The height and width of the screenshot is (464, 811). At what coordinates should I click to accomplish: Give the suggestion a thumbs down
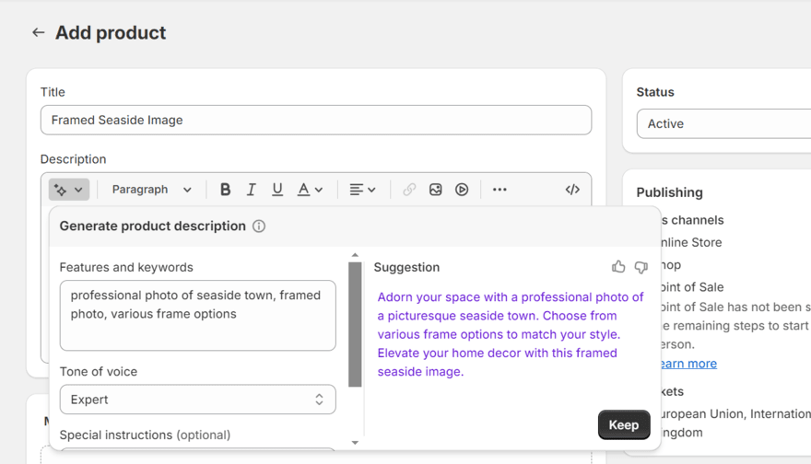coord(641,267)
